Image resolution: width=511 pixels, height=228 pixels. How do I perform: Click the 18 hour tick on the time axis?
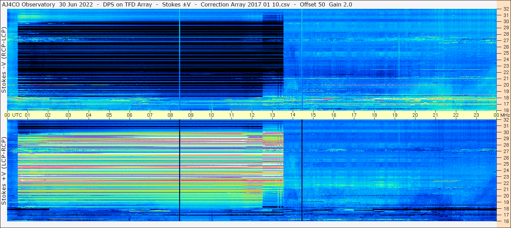(x=374, y=115)
